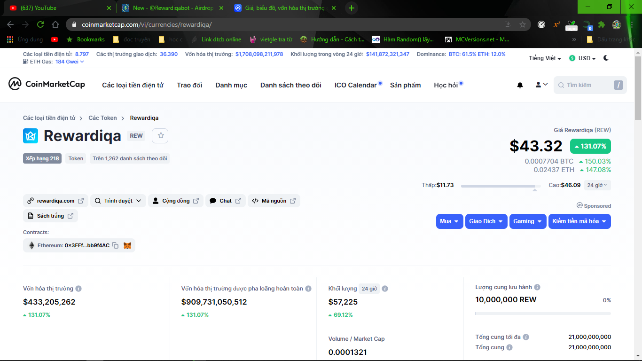Open the speedometer extension

click(x=541, y=24)
